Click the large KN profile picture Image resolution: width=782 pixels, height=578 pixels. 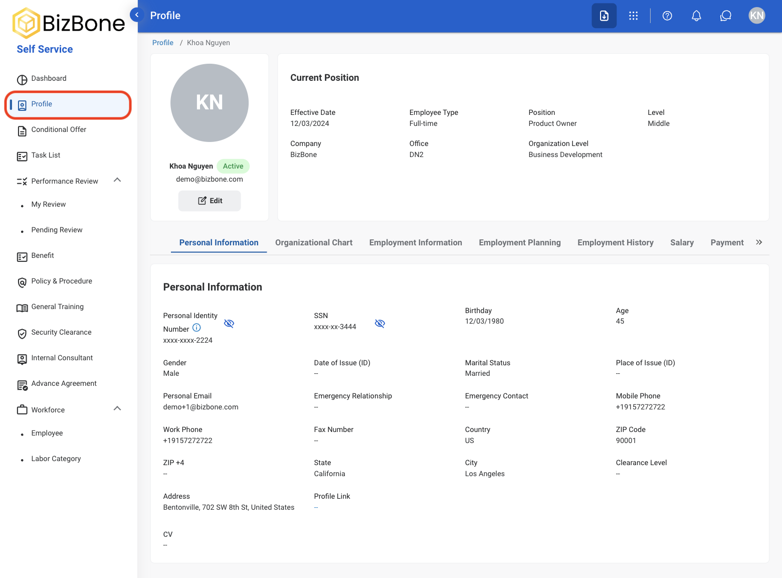[x=210, y=103]
